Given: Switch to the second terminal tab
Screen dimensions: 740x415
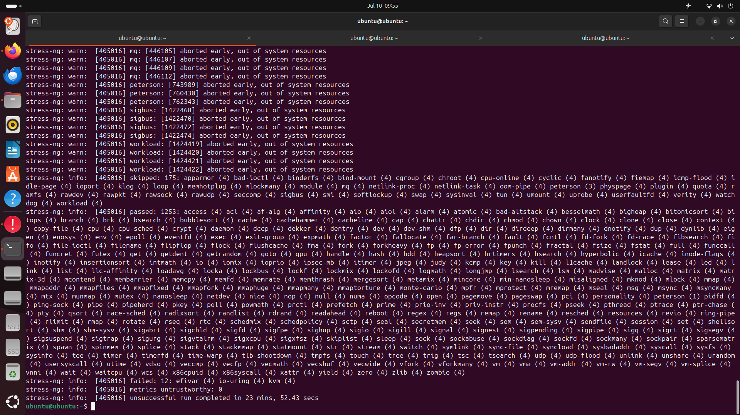Looking at the screenshot, I should pos(373,38).
